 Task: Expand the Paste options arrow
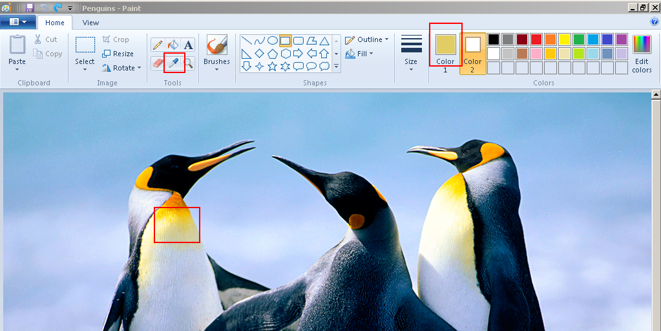click(17, 70)
